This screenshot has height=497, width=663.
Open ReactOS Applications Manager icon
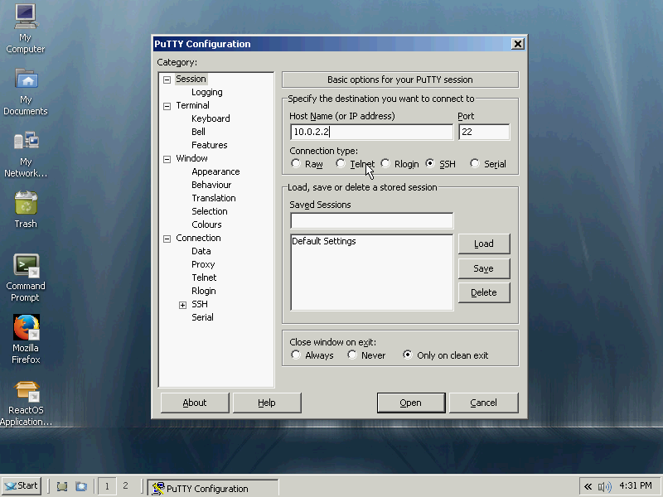coord(26,390)
